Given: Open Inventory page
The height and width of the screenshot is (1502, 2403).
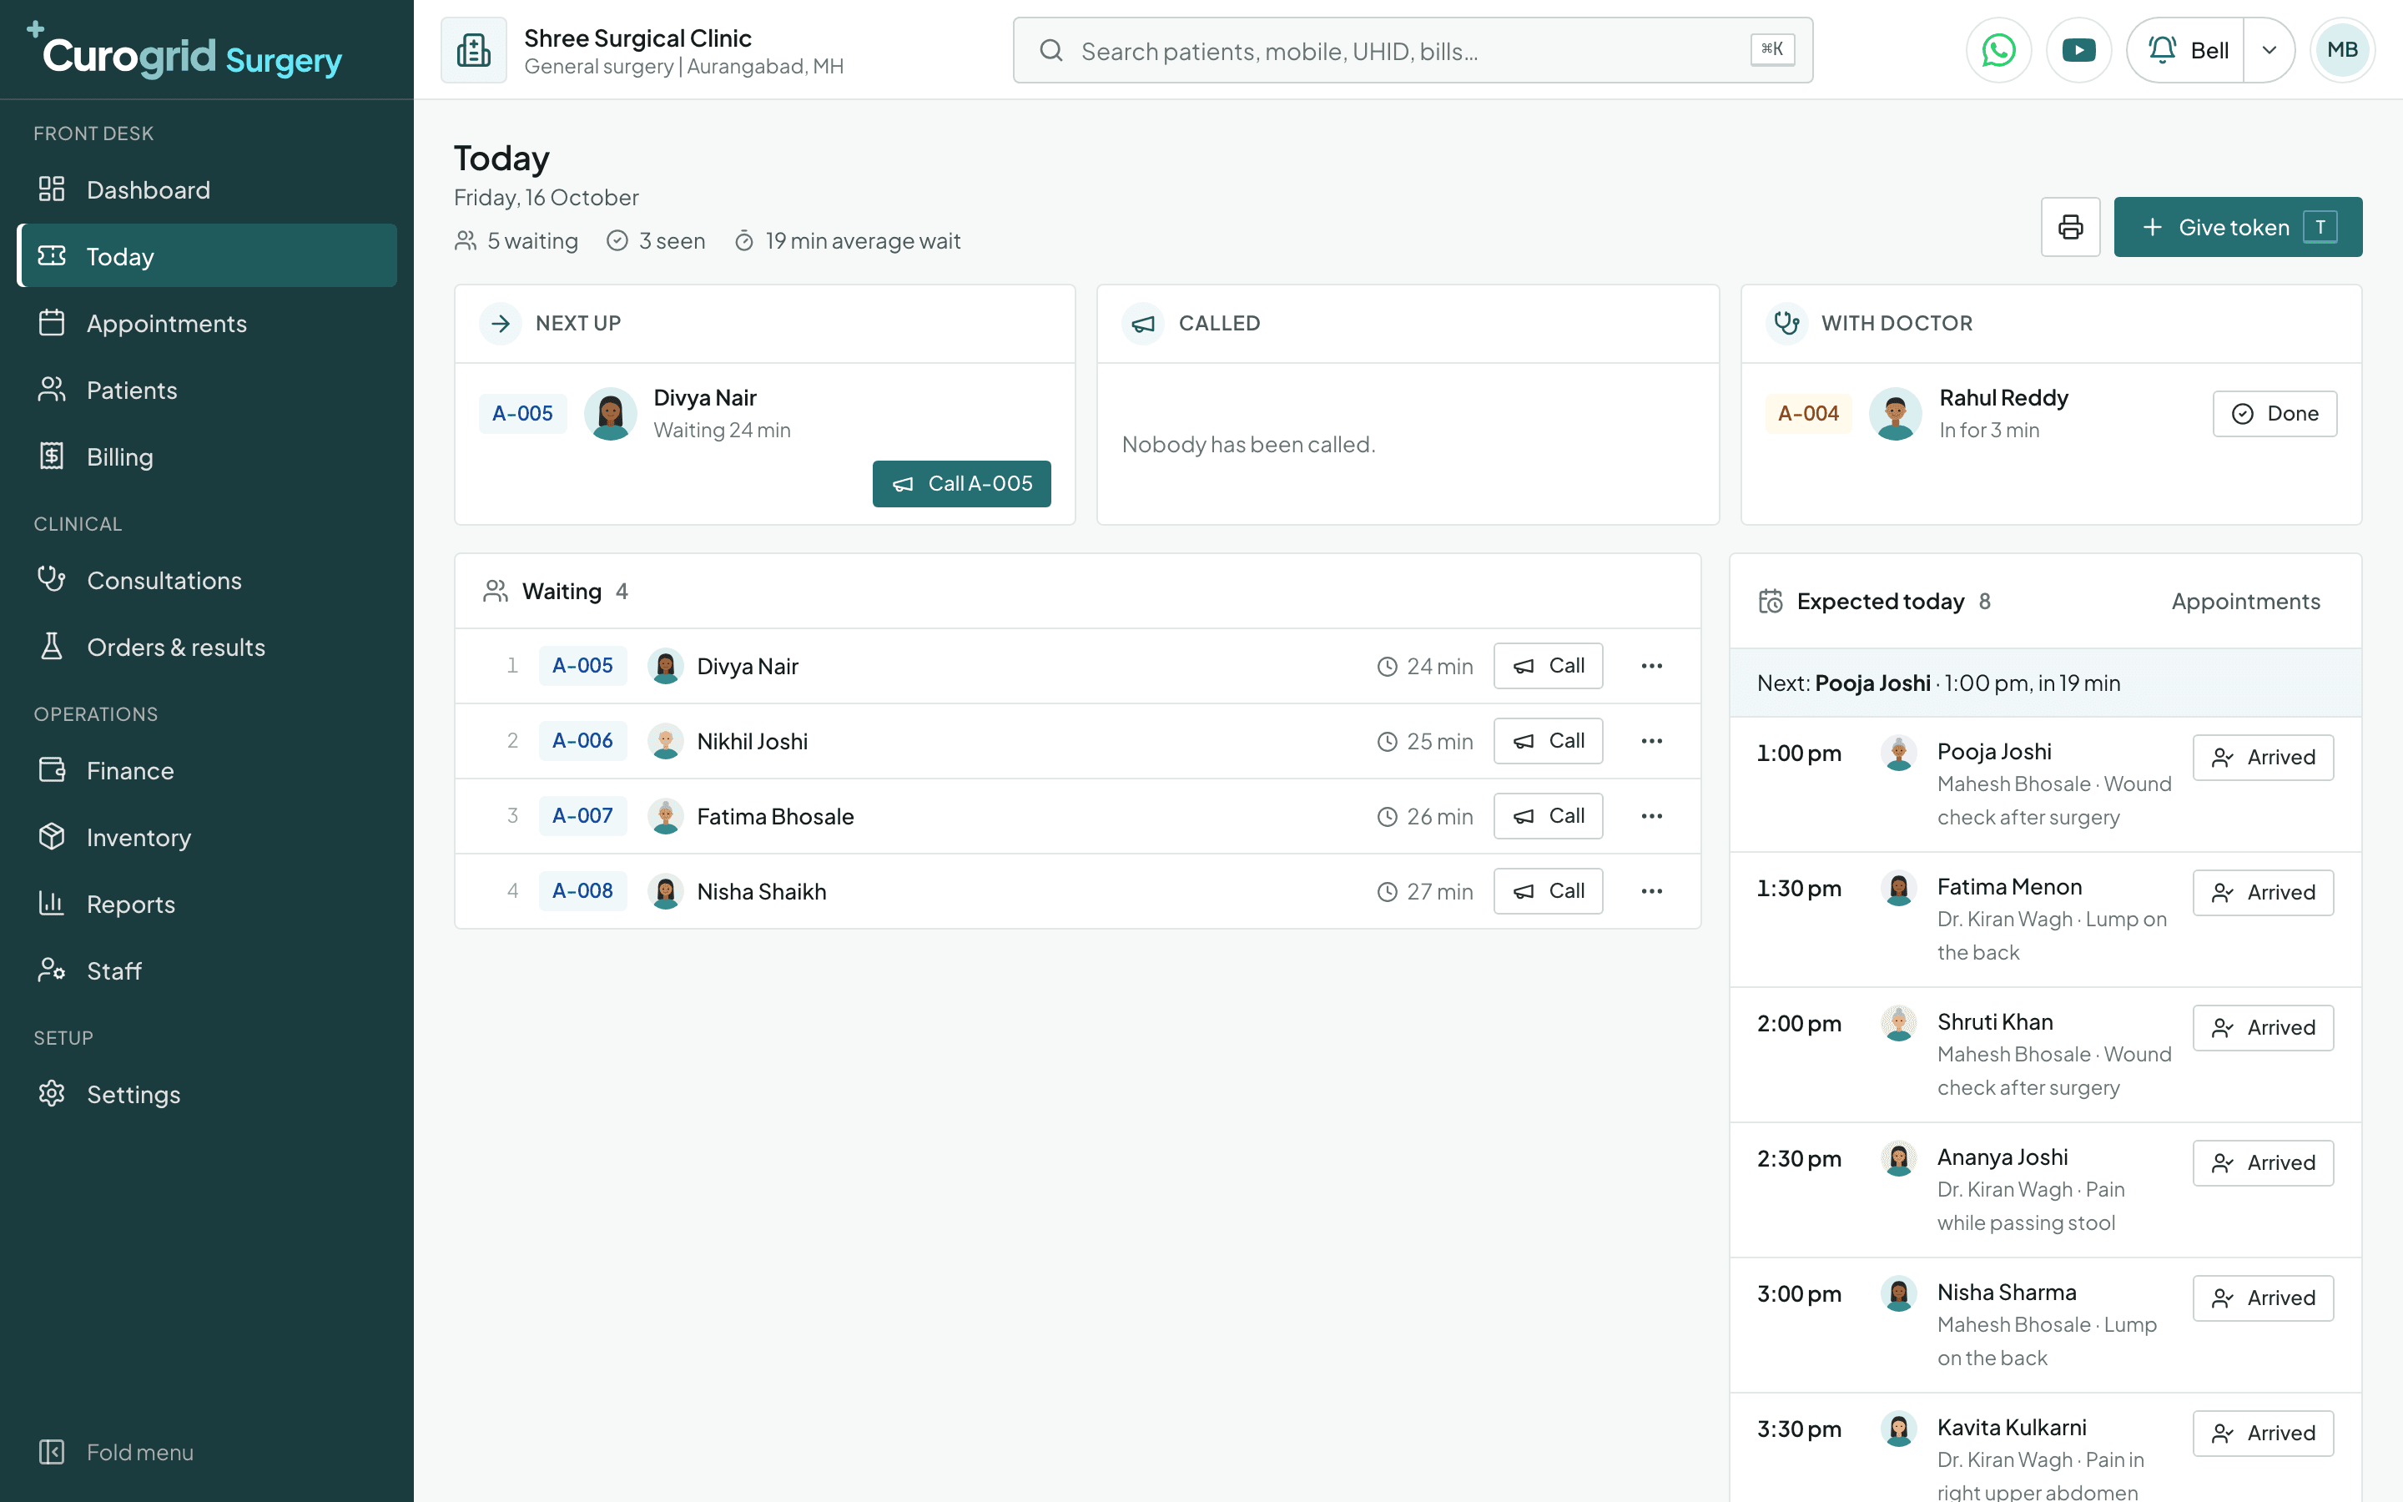Looking at the screenshot, I should tap(207, 836).
